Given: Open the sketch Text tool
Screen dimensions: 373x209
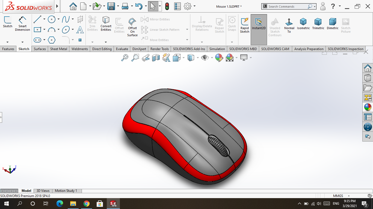Looking at the screenshot, I should tap(80, 30).
